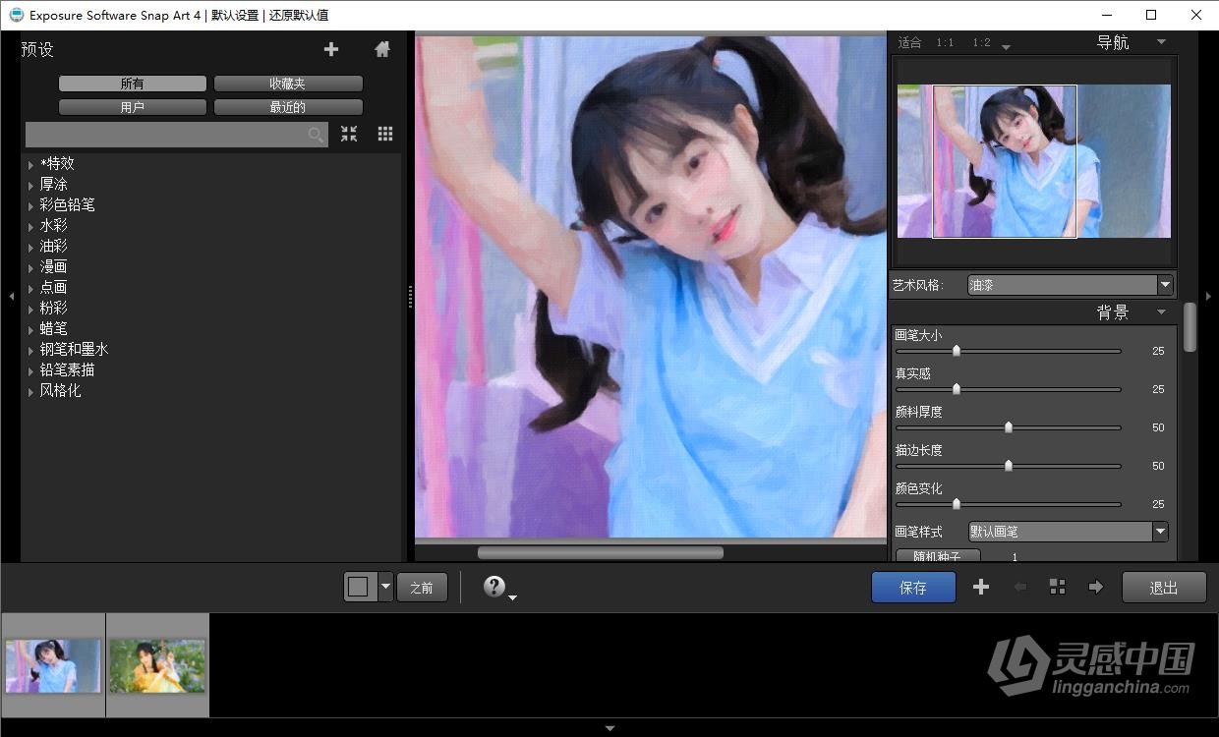
Task: Adjust the 颜料厚度 slider
Action: coord(1008,427)
